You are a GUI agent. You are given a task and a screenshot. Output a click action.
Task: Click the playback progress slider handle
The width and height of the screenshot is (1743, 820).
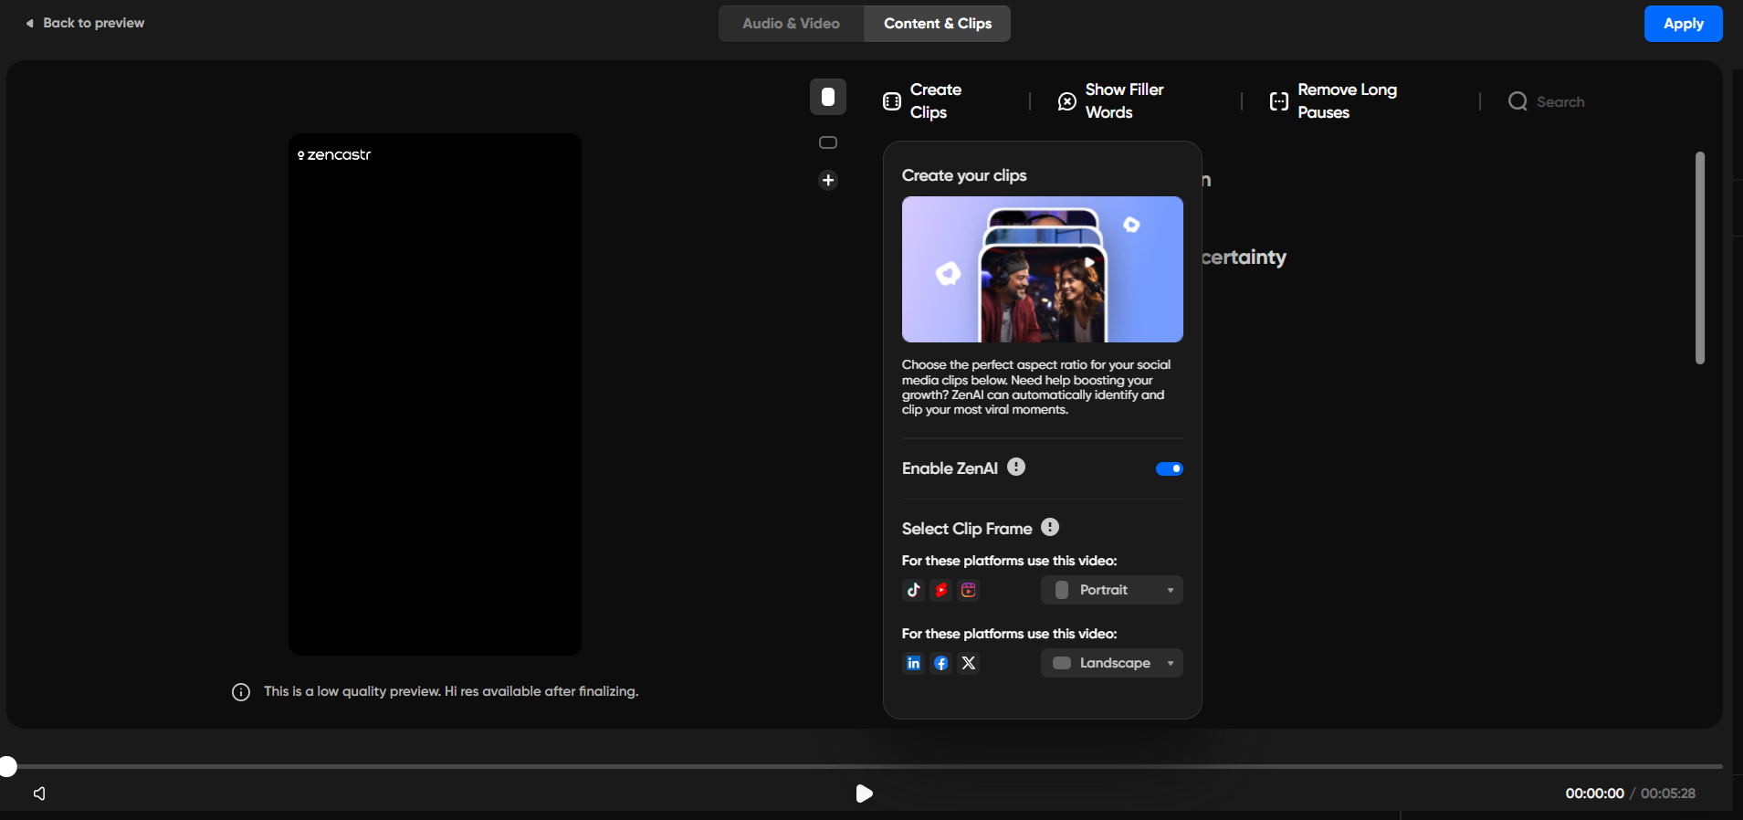pos(8,766)
